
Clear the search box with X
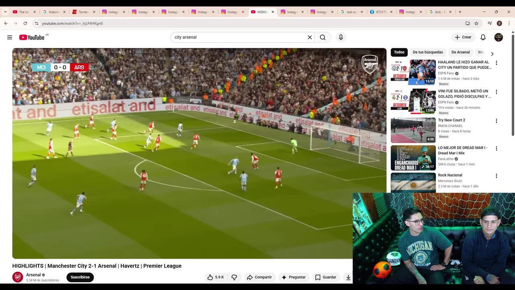pos(310,37)
